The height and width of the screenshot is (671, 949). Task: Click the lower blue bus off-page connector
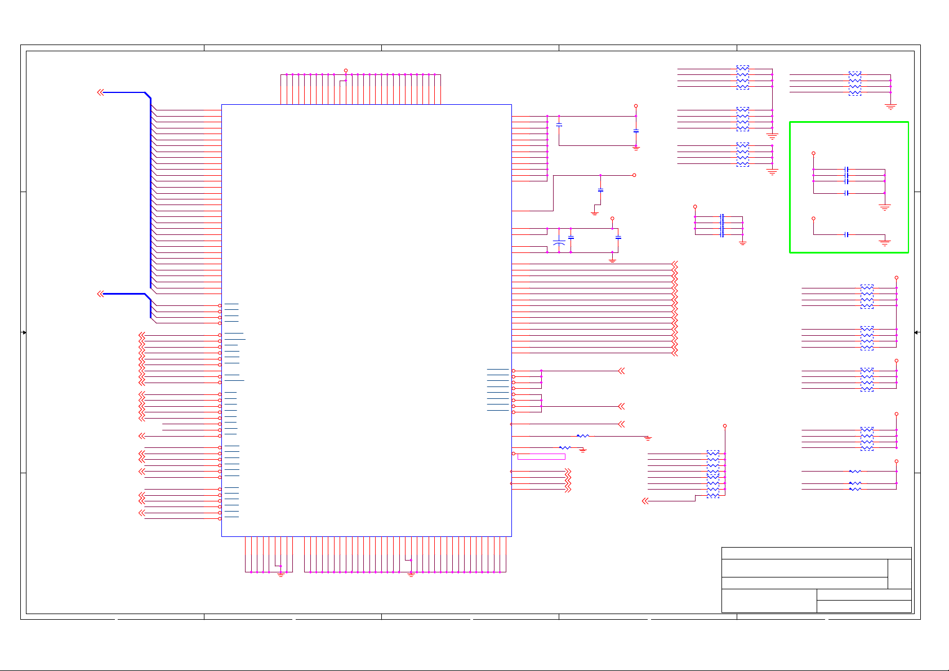point(101,294)
